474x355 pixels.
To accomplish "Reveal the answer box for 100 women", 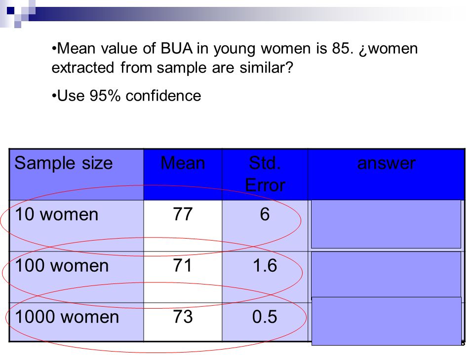I will click(x=386, y=275).
